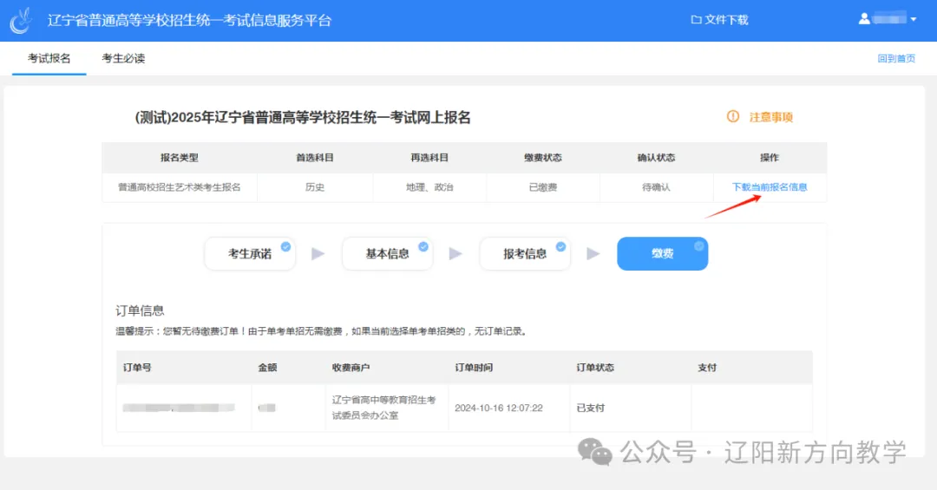Click the 订单信息 section heading
The height and width of the screenshot is (490, 937).
tap(140, 310)
